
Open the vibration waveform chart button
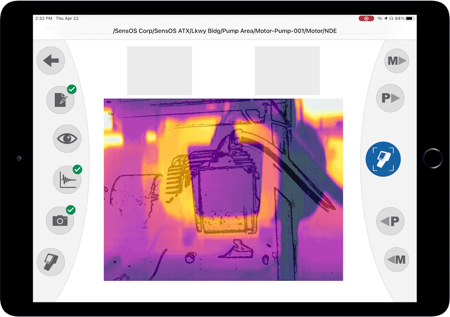click(x=67, y=179)
